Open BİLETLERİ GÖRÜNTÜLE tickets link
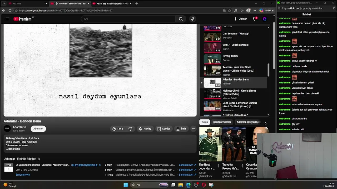Viewport: 337px width, 189px height. (86, 165)
